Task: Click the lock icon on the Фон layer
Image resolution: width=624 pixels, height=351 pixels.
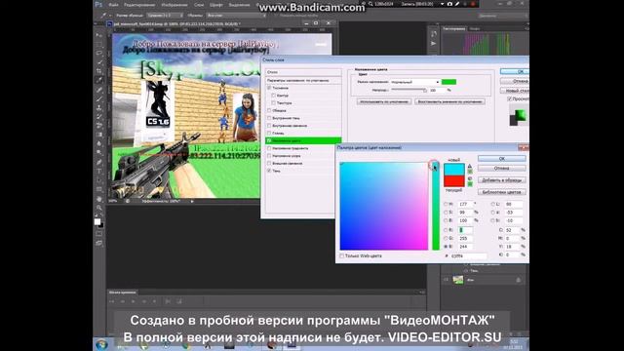Action: [518, 280]
